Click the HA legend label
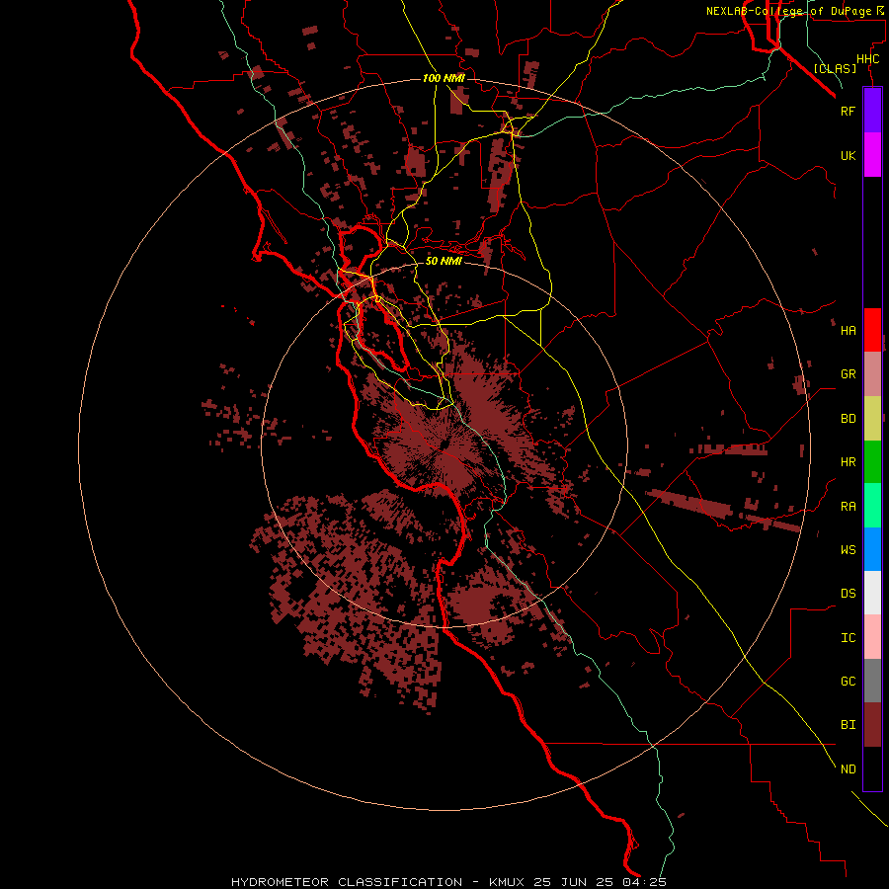The image size is (889, 889). (x=849, y=331)
